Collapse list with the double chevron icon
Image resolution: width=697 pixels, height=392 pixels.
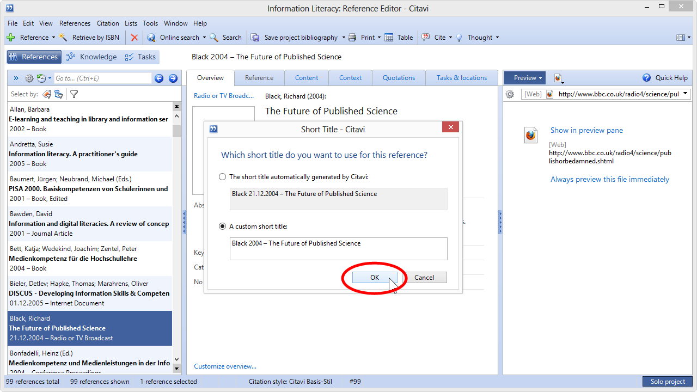click(16, 78)
